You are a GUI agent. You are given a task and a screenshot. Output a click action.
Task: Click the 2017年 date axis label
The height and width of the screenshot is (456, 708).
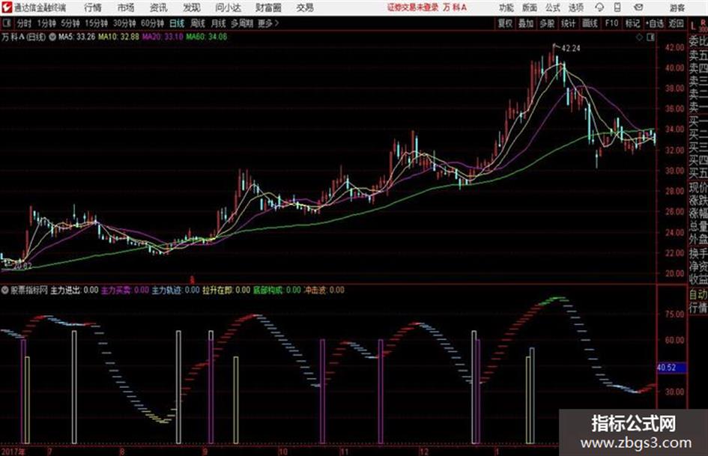point(13,452)
